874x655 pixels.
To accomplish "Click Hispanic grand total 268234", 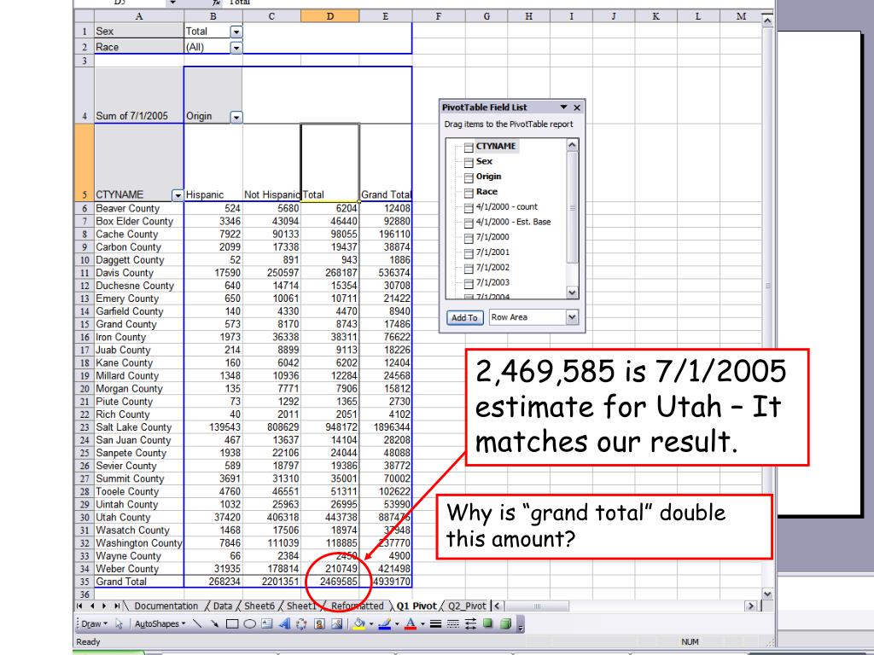I will click(x=213, y=582).
